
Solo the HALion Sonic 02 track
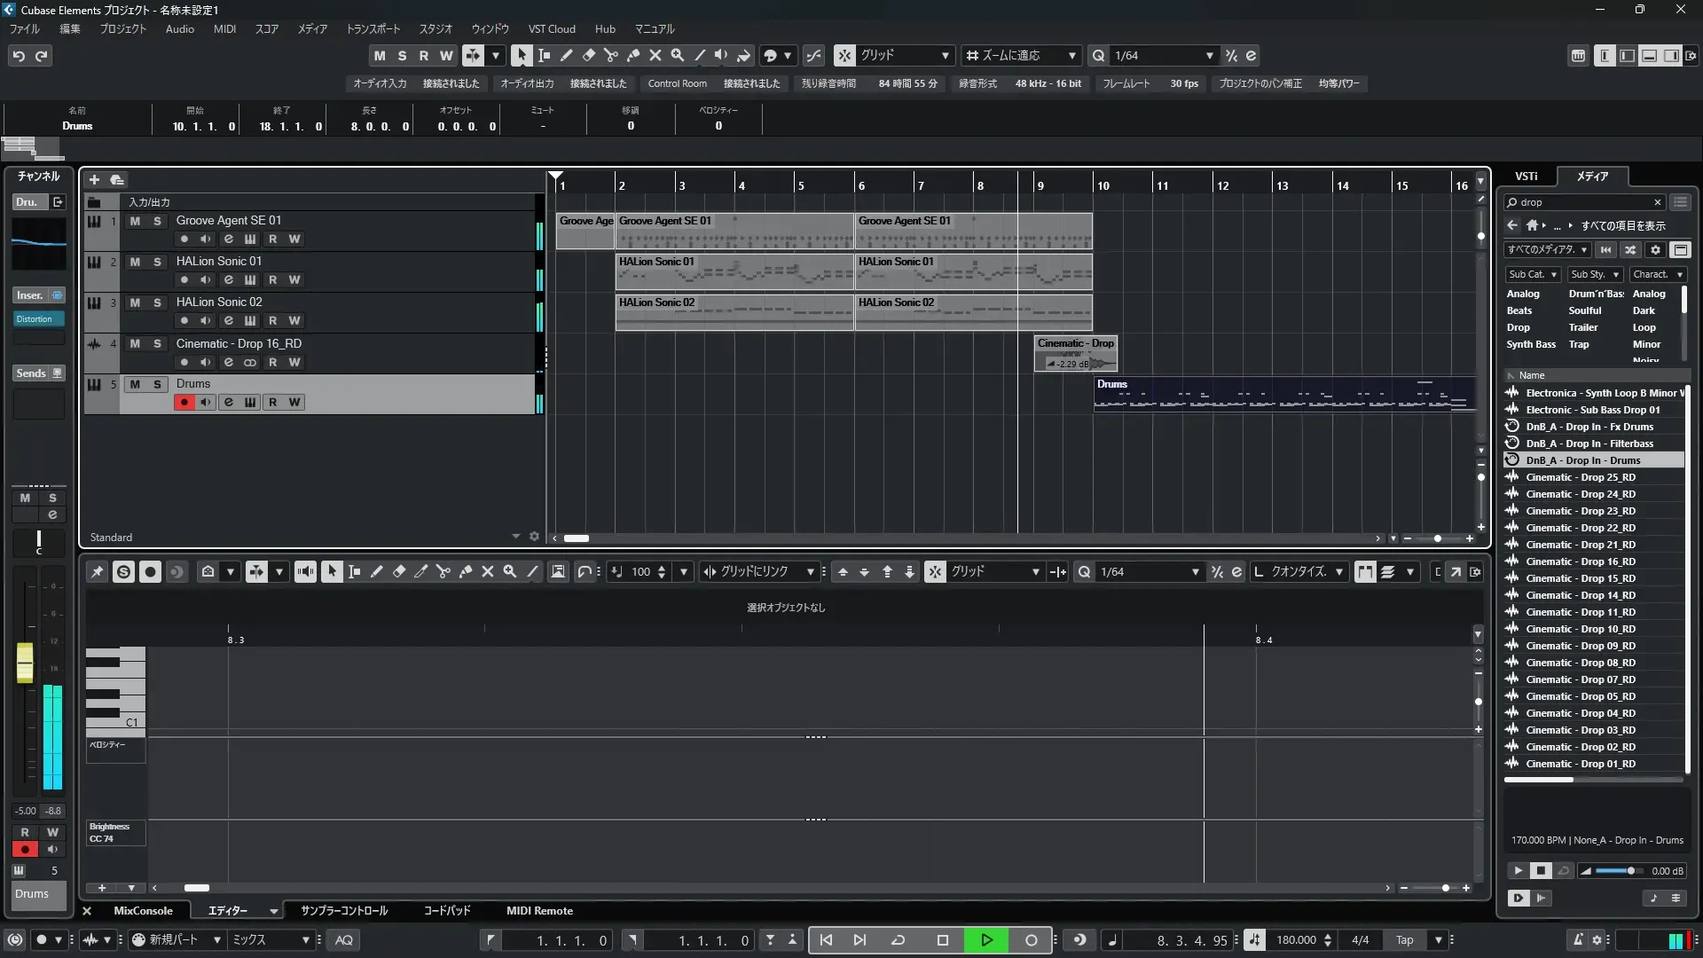(157, 302)
